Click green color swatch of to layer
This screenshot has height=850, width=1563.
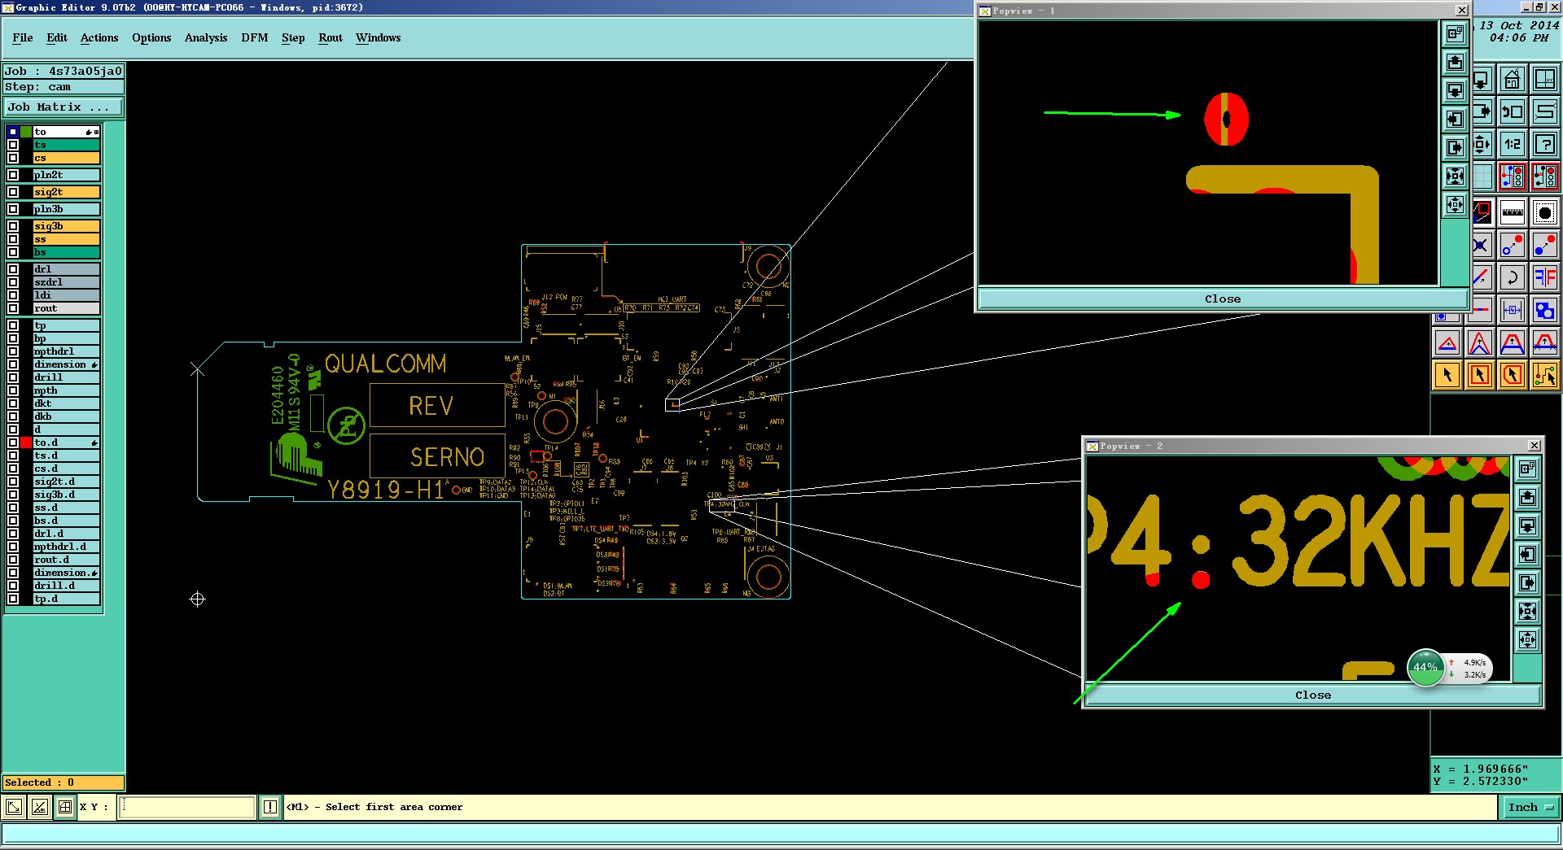(x=26, y=132)
